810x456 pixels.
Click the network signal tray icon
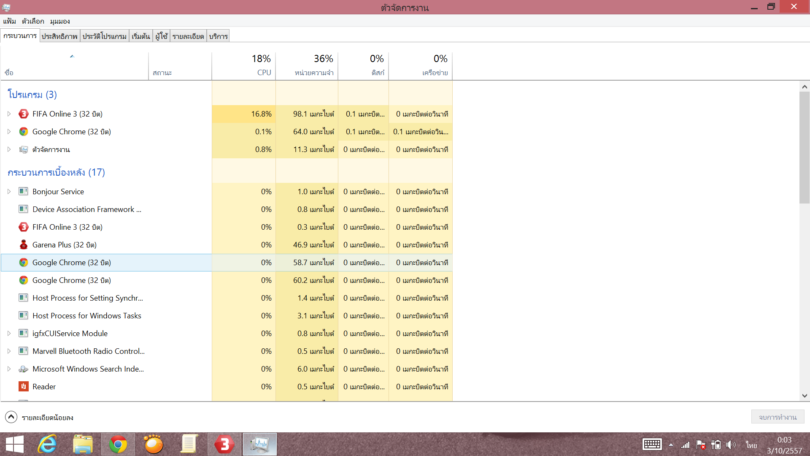685,445
